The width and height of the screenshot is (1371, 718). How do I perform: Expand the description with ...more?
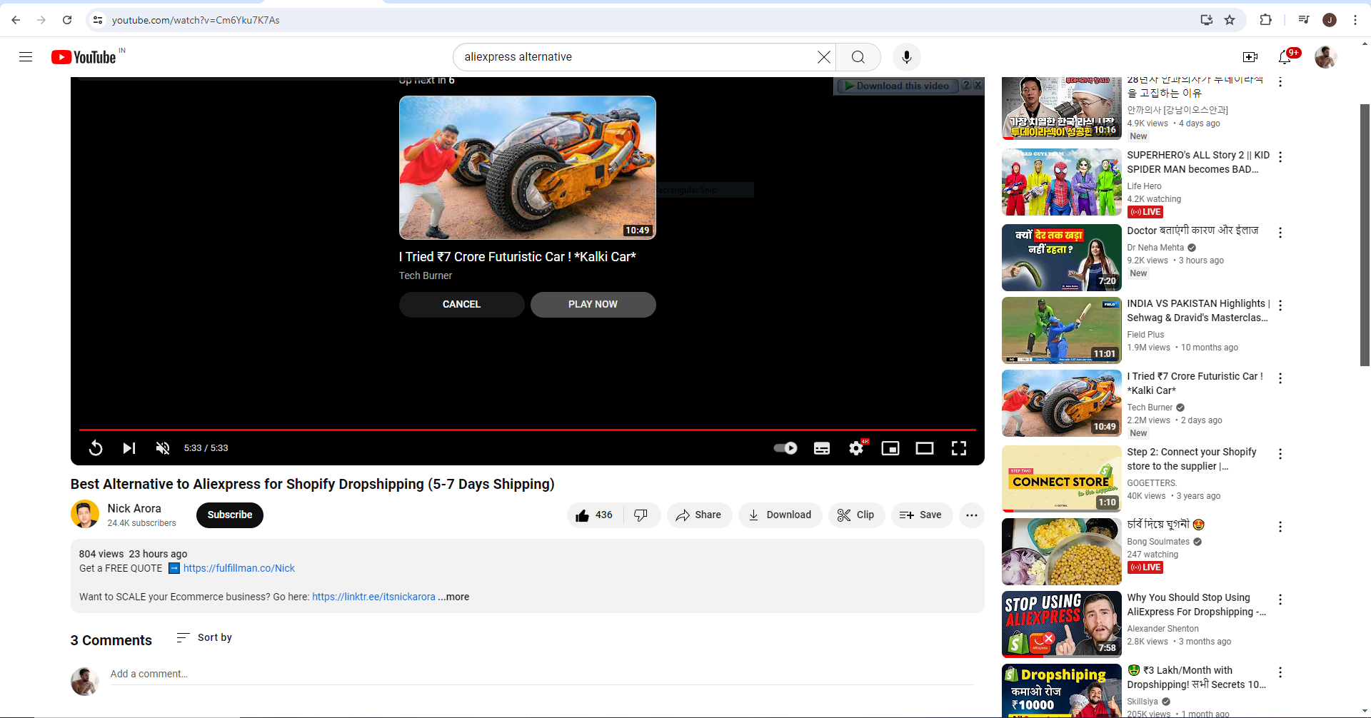454,597
